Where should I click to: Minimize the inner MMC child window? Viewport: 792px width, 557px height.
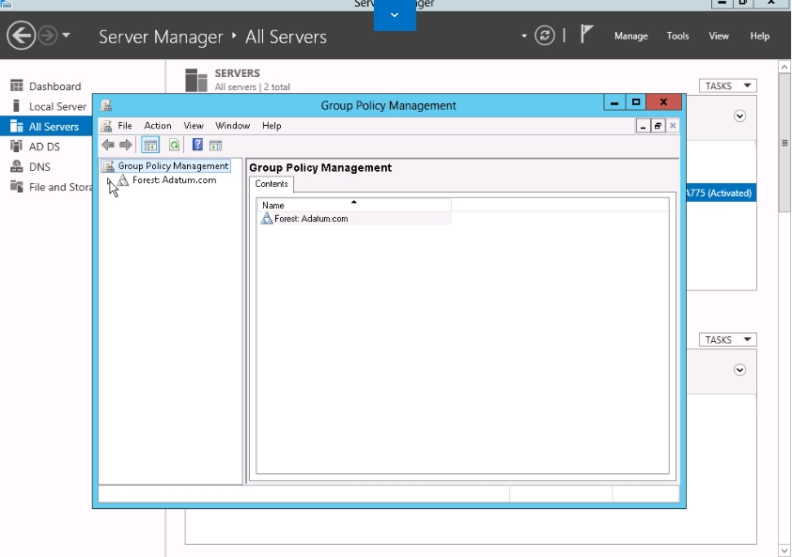coord(643,126)
